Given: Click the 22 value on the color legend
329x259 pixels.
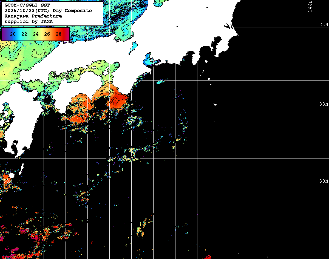Looking at the screenshot, I should (x=24, y=34).
